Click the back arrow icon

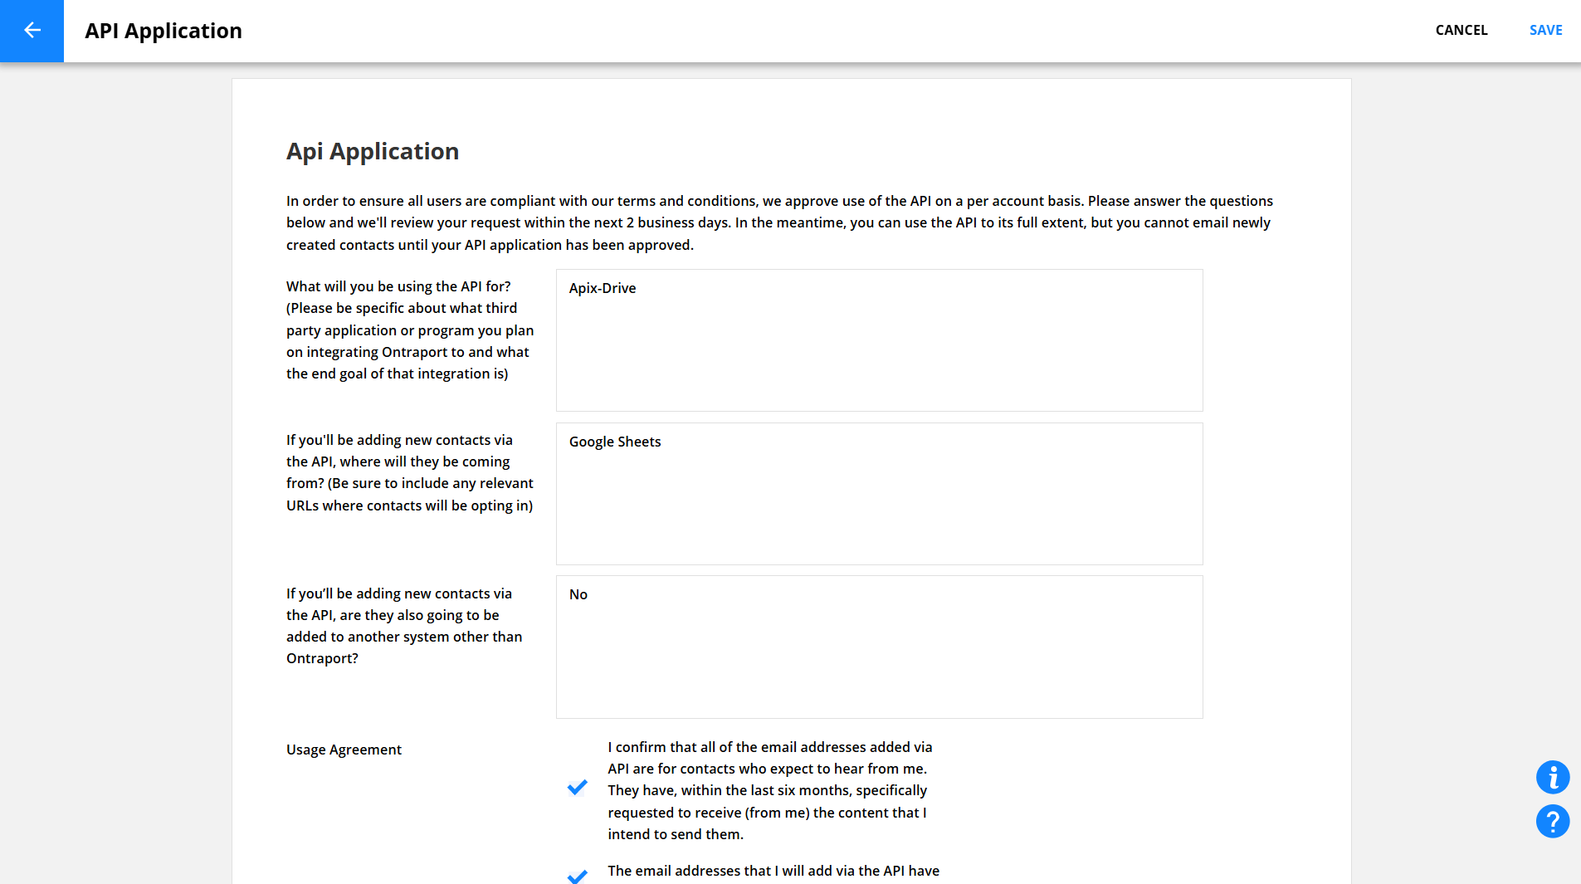tap(32, 31)
